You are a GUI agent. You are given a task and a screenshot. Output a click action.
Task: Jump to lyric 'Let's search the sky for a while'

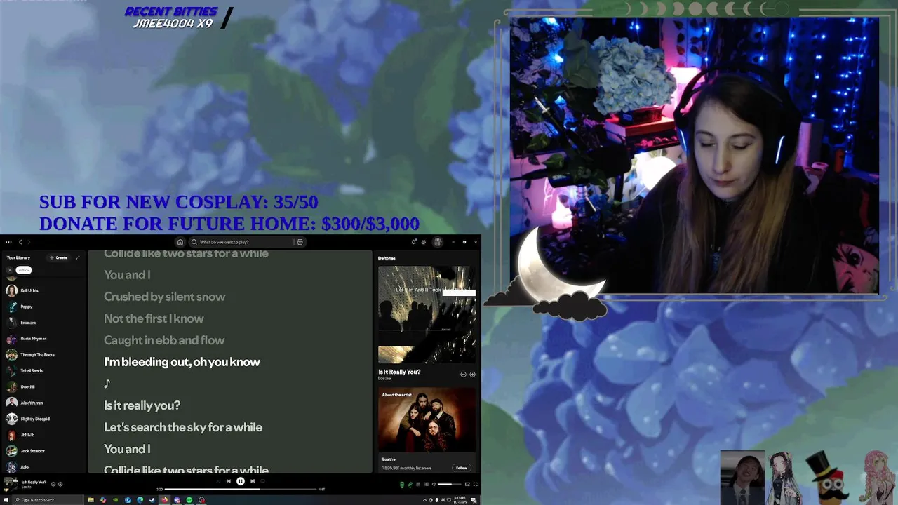(183, 427)
